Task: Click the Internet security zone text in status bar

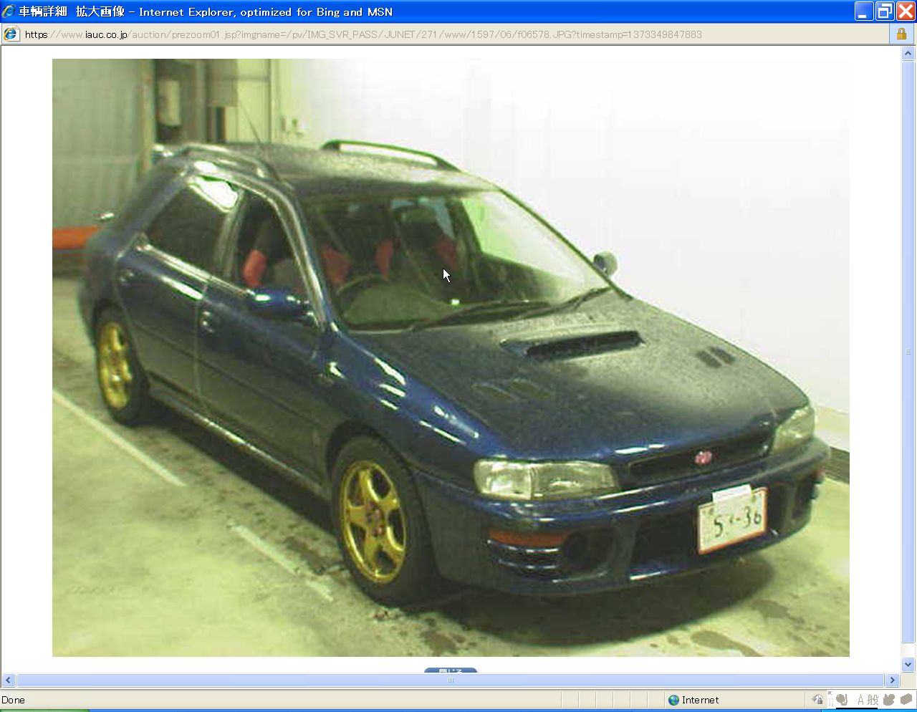Action: (700, 700)
